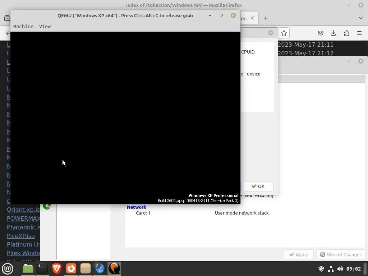
Task: Open the green Files folder in taskbar
Action: pos(28,269)
